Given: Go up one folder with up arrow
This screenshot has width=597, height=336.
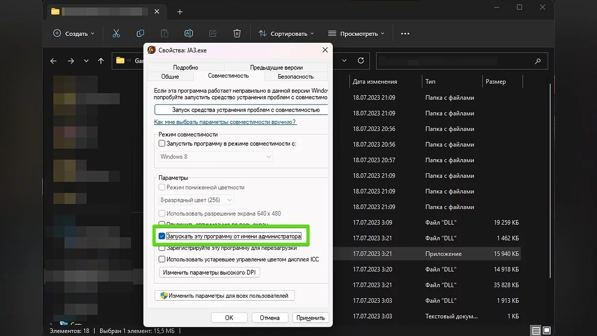Looking at the screenshot, I should click(x=101, y=61).
